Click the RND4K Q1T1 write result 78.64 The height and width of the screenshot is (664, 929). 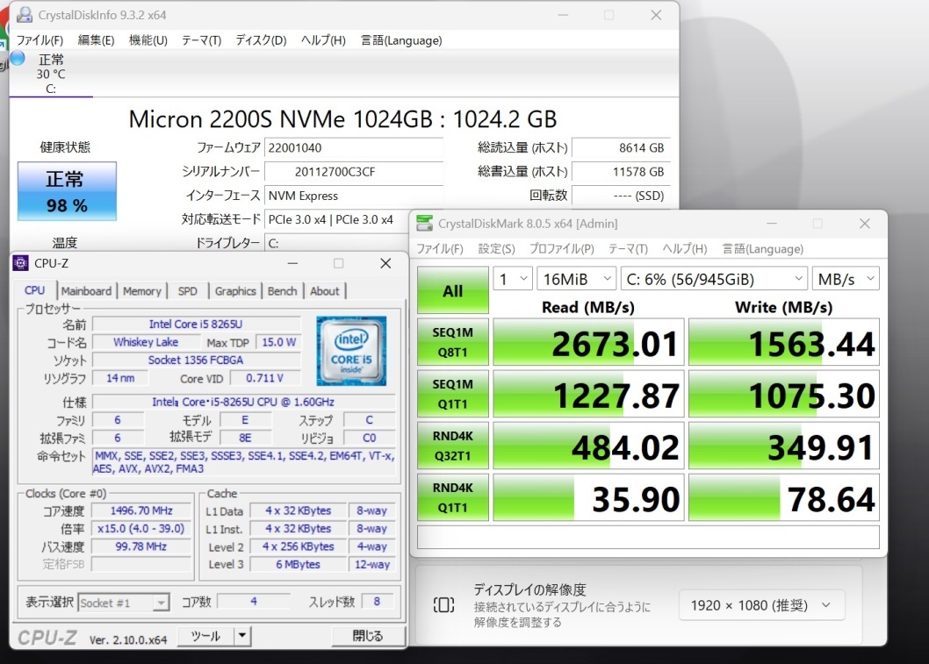point(784,498)
